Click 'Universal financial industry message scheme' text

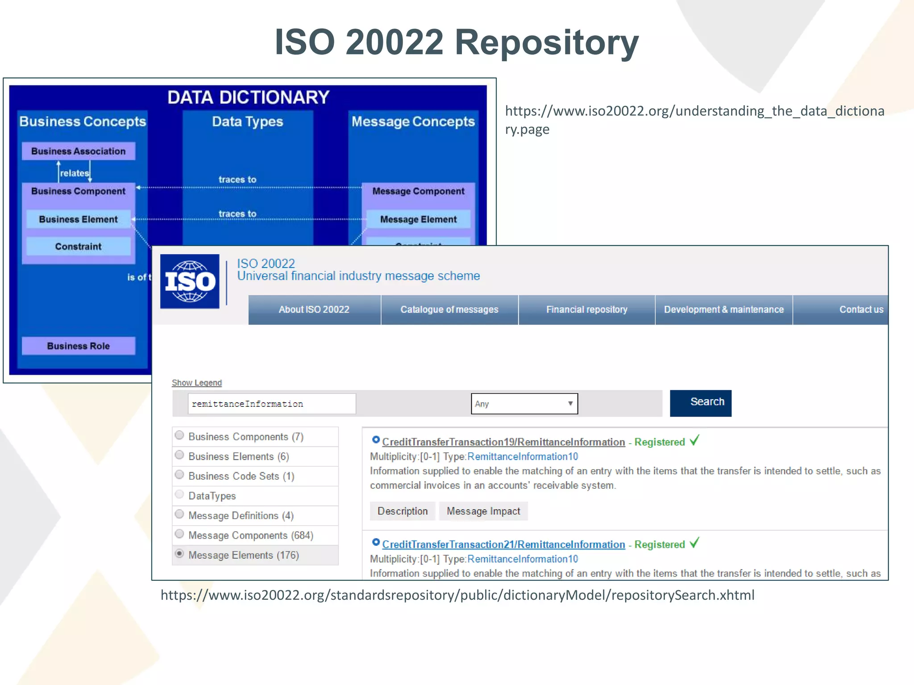[358, 276]
